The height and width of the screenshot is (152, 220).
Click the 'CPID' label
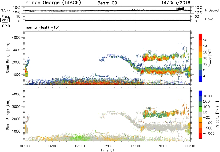pyautogui.click(x=6, y=26)
